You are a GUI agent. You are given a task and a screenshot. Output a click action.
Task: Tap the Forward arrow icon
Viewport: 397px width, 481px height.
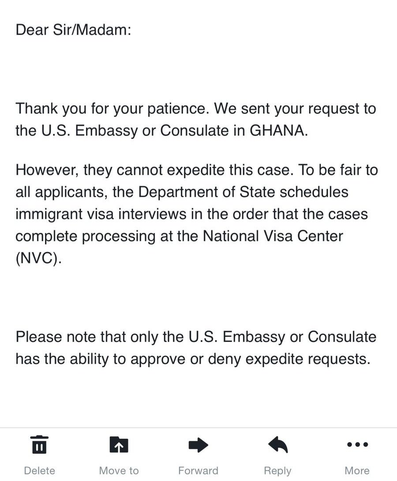click(198, 445)
